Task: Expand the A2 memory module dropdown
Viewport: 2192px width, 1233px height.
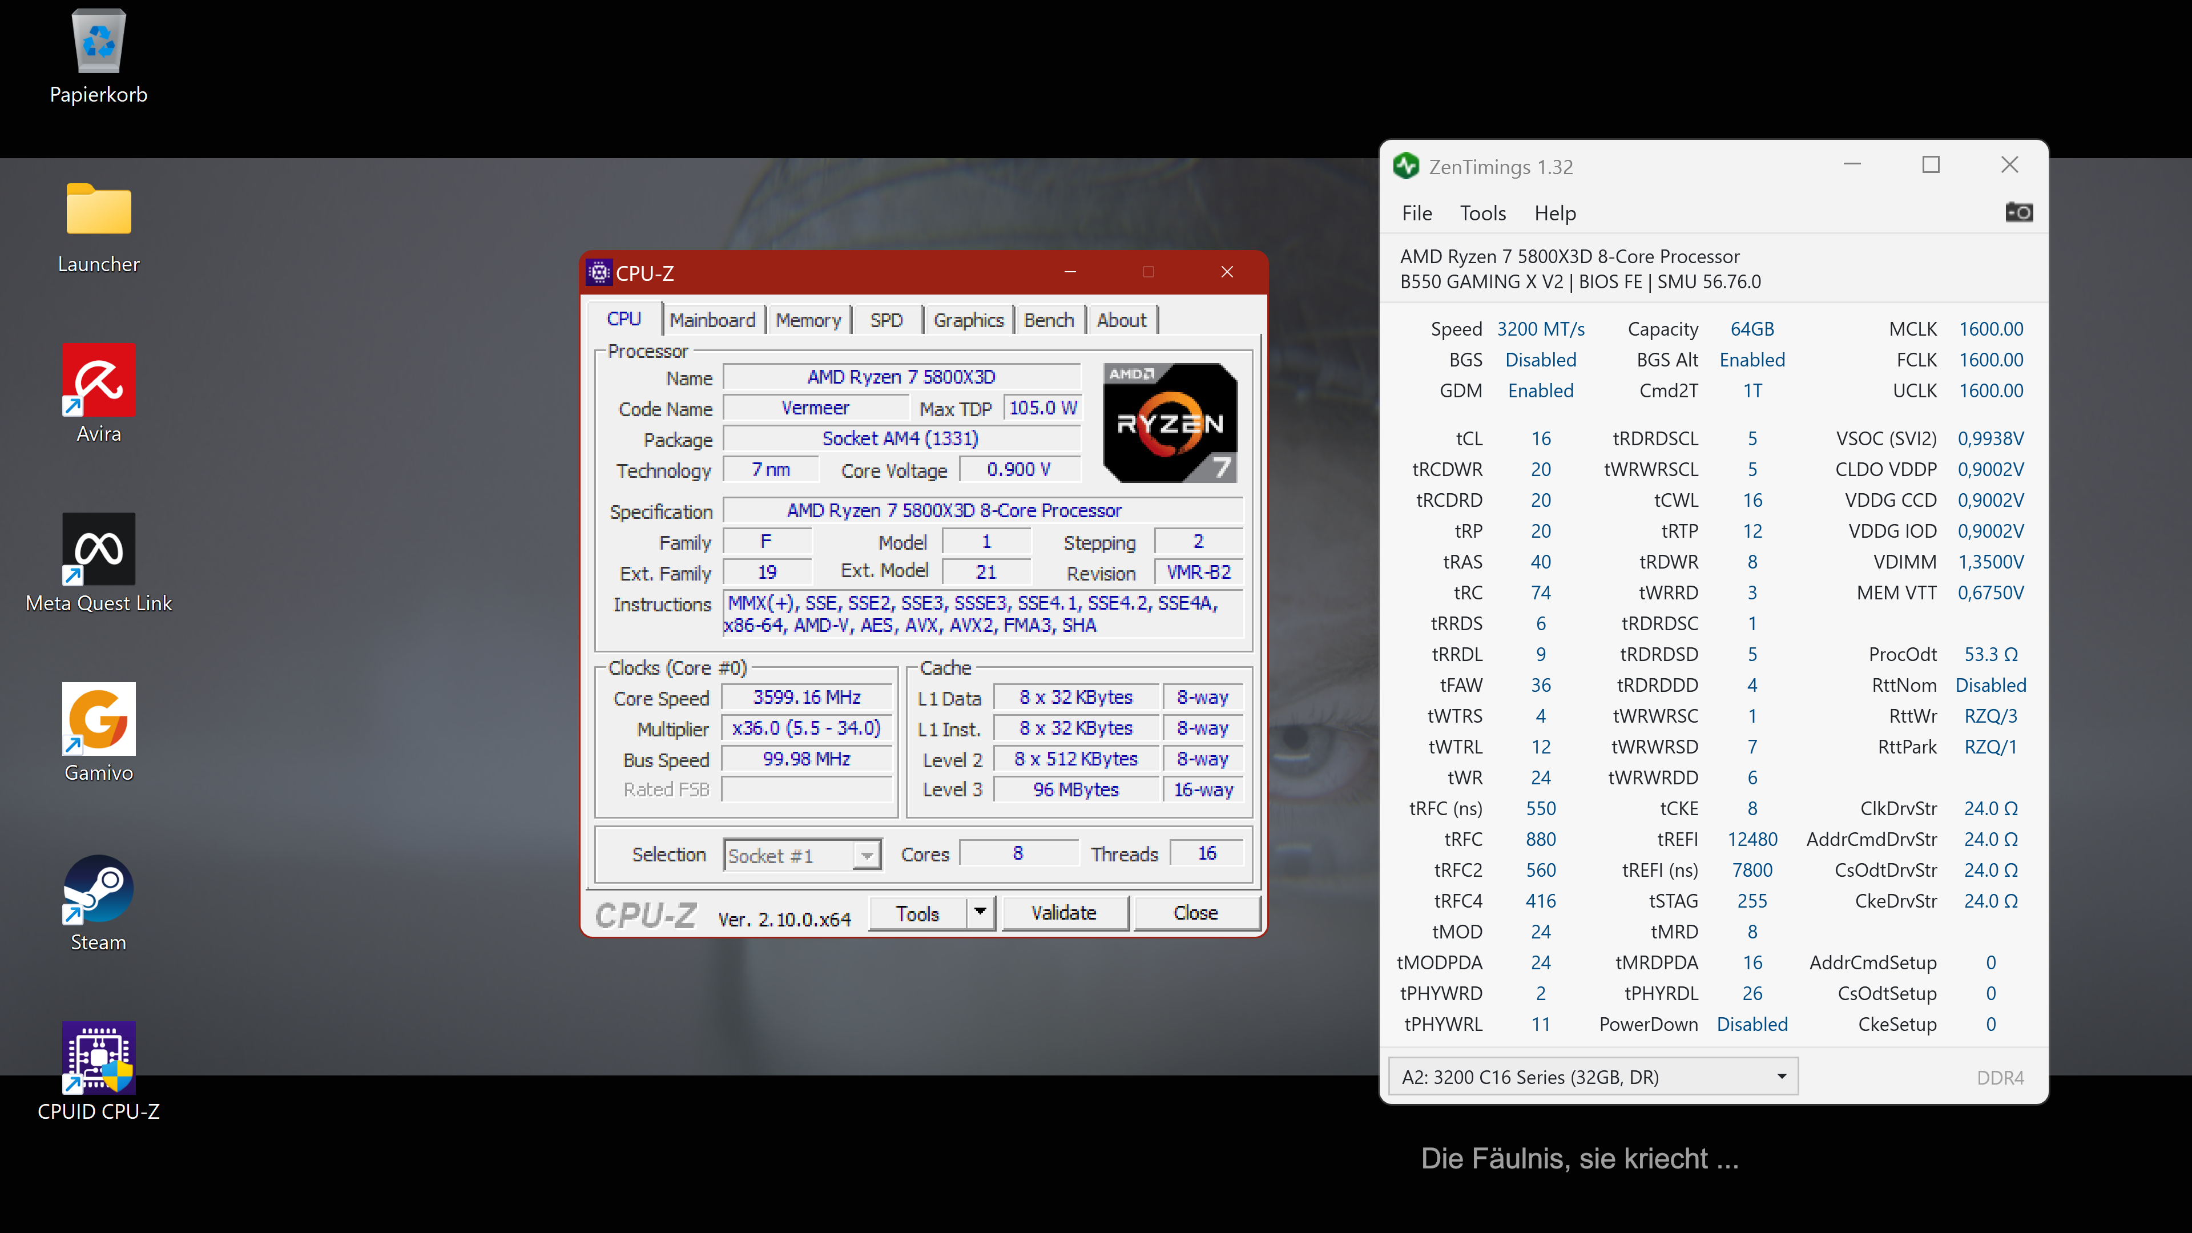Action: (1781, 1077)
